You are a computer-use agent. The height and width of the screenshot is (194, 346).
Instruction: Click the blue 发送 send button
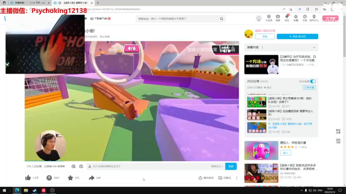coord(231,166)
